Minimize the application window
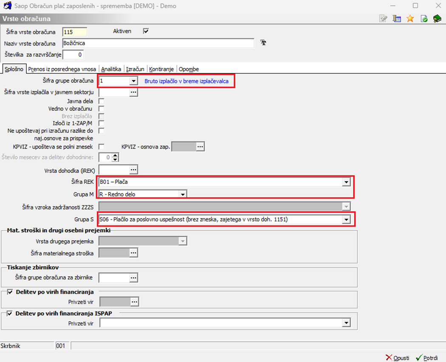This screenshot has height=362, width=446. (392, 6)
